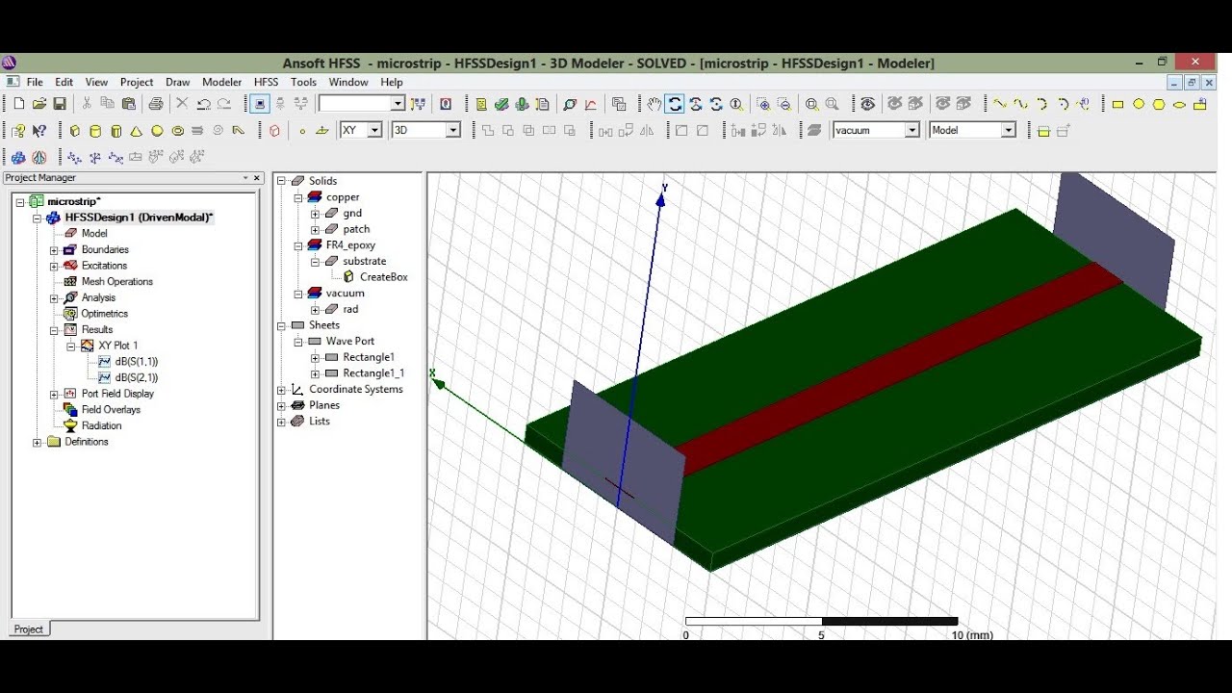1232x693 pixels.
Task: Click the Optimetrics tree item
Action: (x=104, y=314)
